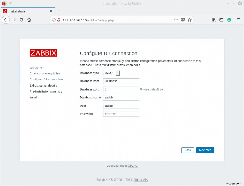This screenshot has height=186, width=244.
Task: Click the User input field
Action: [121, 106]
